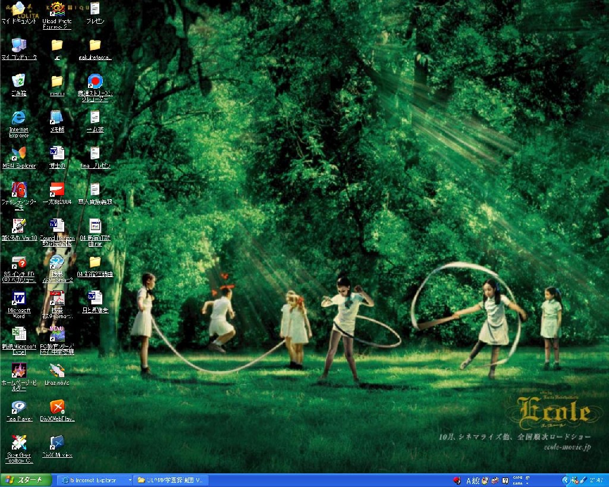
Task: Open the text file below the red-circle recorder
Action: click(95, 121)
